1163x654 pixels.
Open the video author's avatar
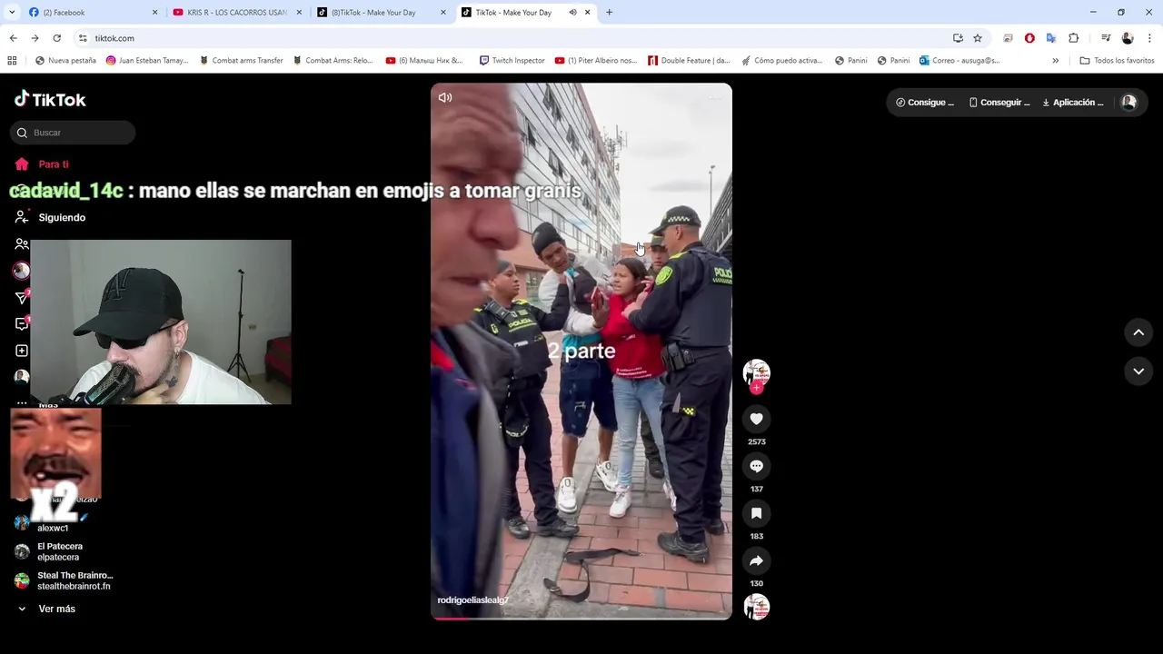click(756, 372)
